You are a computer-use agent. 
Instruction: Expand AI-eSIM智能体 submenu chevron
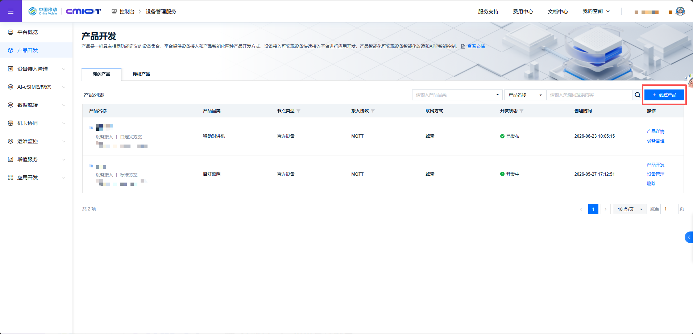(x=64, y=87)
